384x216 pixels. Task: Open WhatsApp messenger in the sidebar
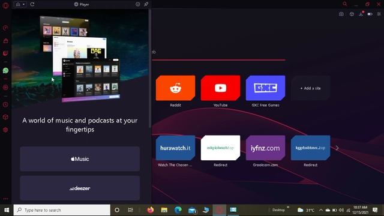coord(5,71)
